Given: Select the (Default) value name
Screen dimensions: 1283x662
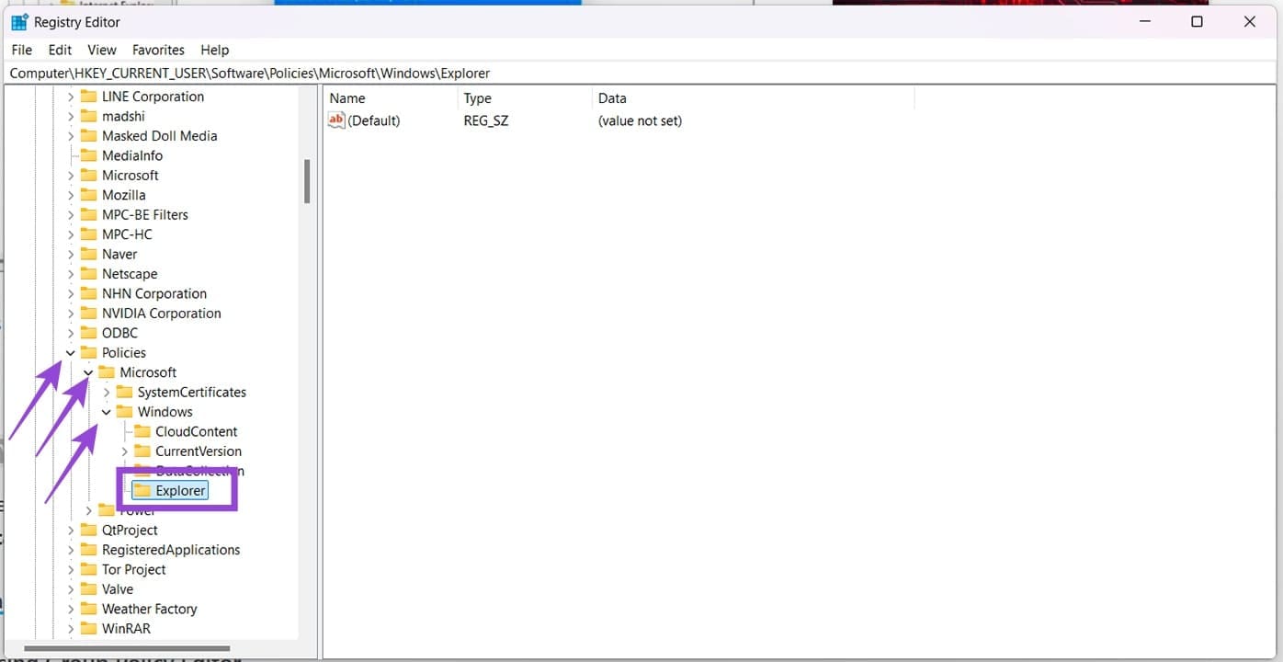Looking at the screenshot, I should (374, 120).
